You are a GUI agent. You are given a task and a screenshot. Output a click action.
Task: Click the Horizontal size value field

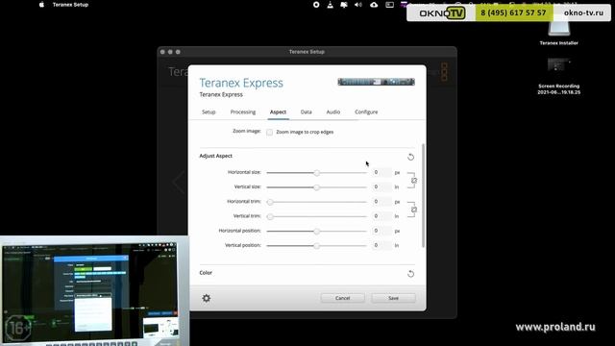click(x=381, y=172)
